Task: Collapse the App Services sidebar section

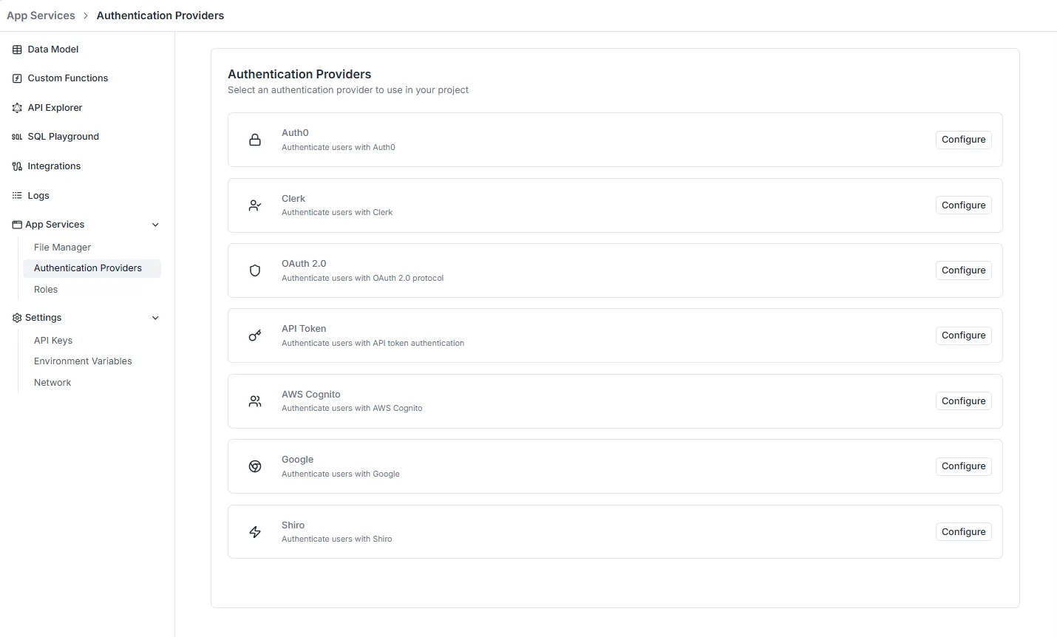Action: click(x=155, y=225)
